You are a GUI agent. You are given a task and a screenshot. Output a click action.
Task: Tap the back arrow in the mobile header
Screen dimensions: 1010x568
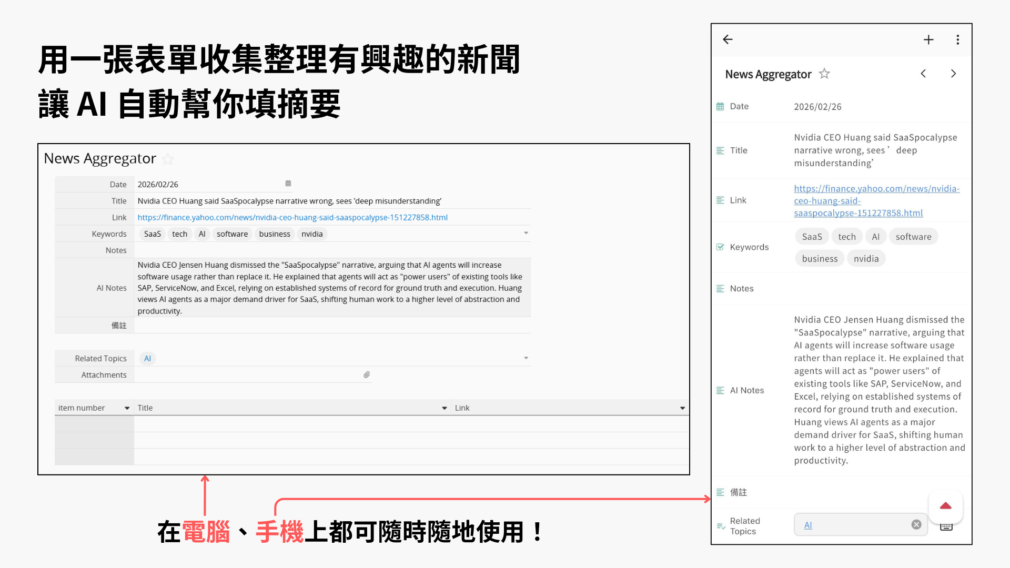tap(728, 39)
